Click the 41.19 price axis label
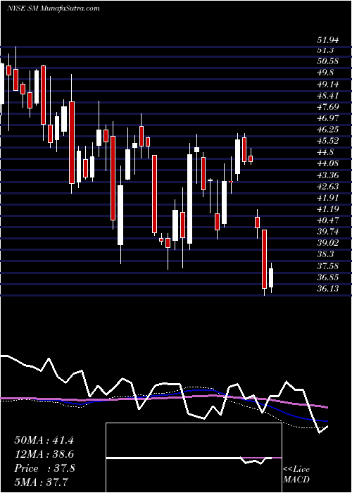The width and height of the screenshot is (352, 493). (x=328, y=209)
